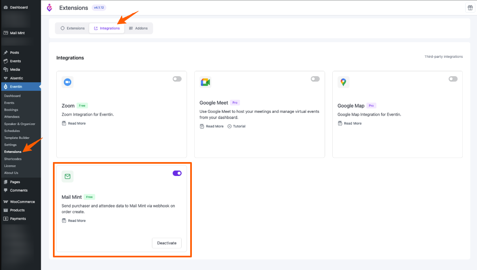This screenshot has height=270, width=477.
Task: Click the Google Meet logo icon
Action: (x=205, y=82)
